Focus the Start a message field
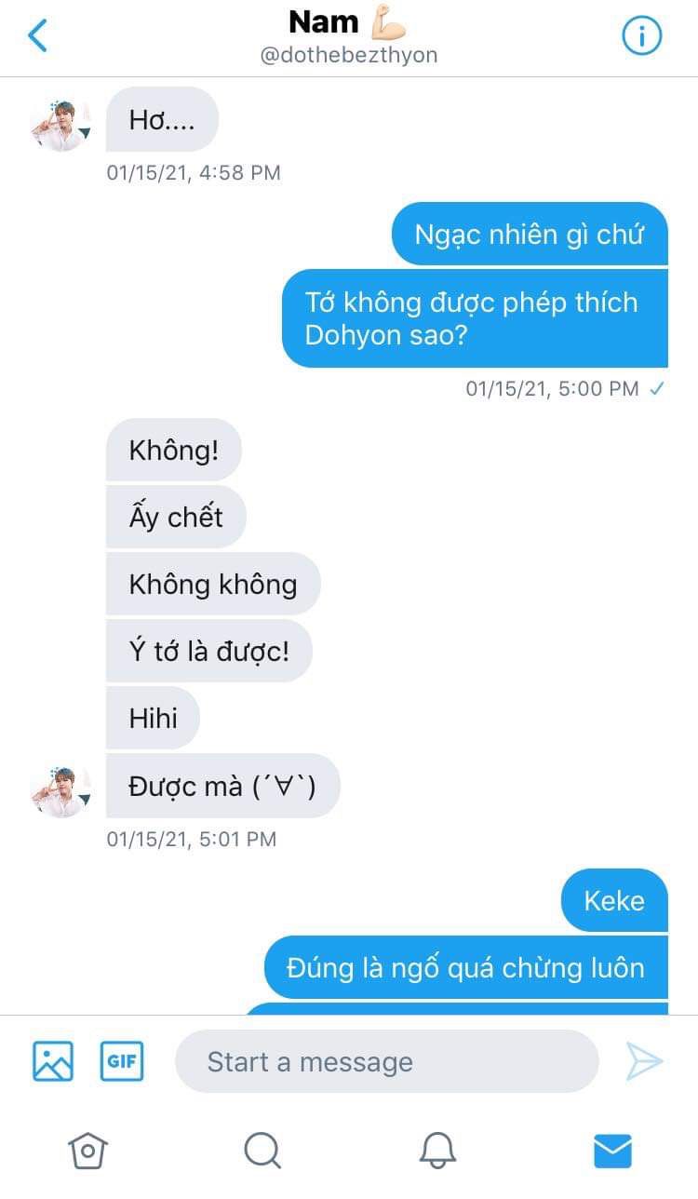This screenshot has height=1199, width=698. point(386,1061)
